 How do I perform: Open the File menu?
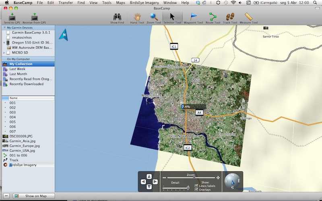(x=40, y=3)
